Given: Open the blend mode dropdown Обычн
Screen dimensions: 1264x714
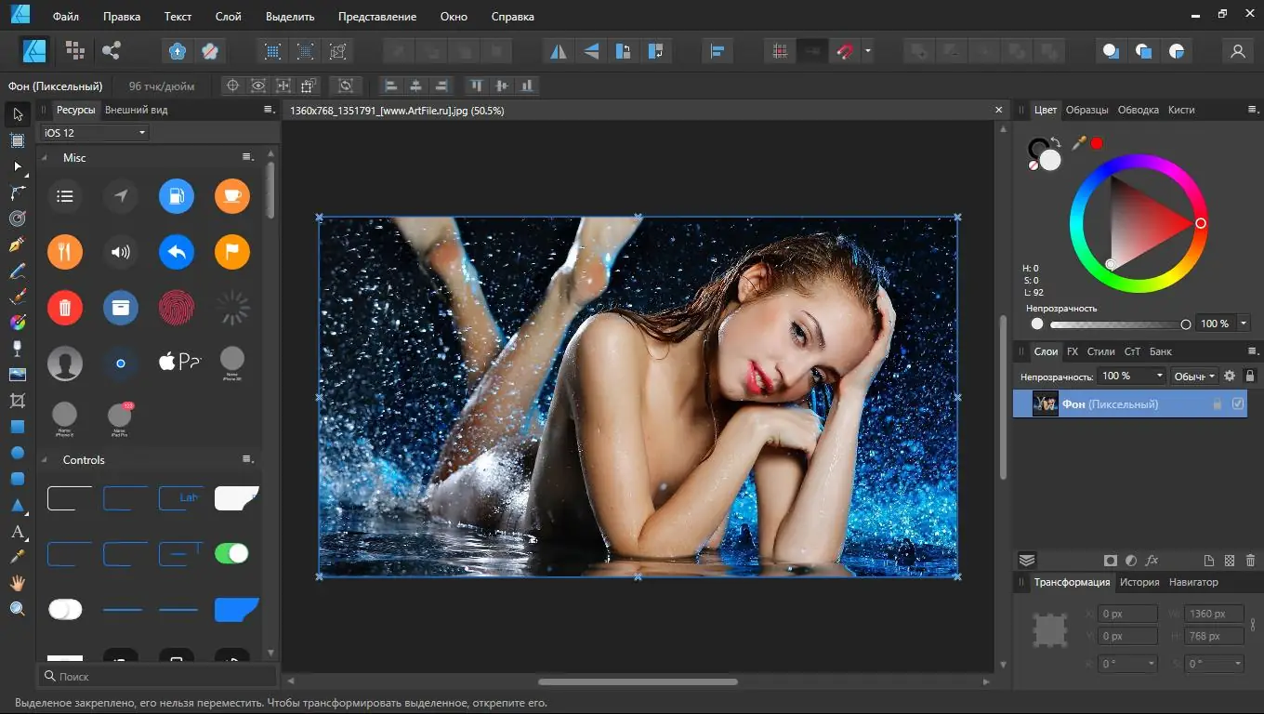Looking at the screenshot, I should 1194,376.
